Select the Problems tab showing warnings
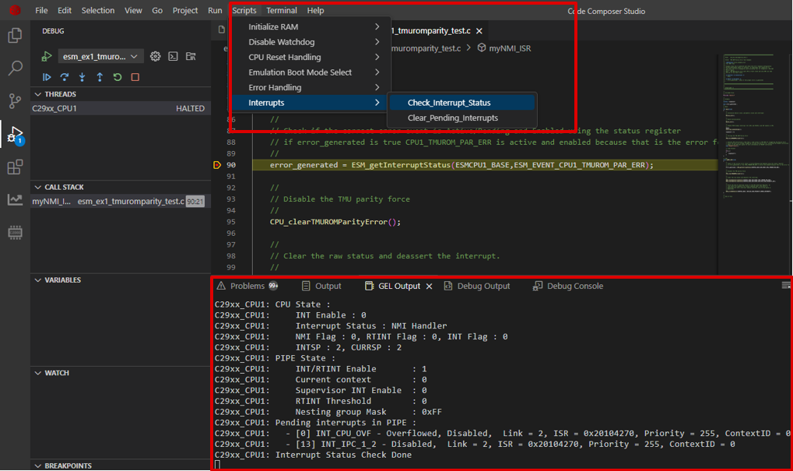Screen dimensions: 793x471 click(x=248, y=286)
